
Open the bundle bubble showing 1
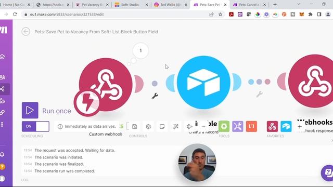pos(140,50)
